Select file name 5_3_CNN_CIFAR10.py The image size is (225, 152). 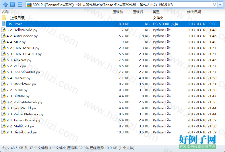coord(24,54)
